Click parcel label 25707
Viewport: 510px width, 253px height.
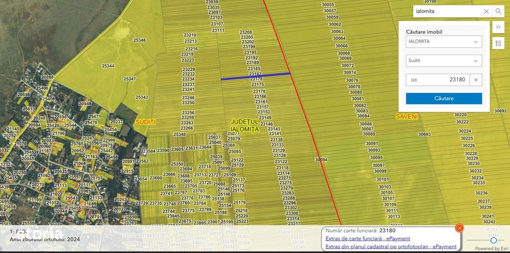tap(96, 178)
